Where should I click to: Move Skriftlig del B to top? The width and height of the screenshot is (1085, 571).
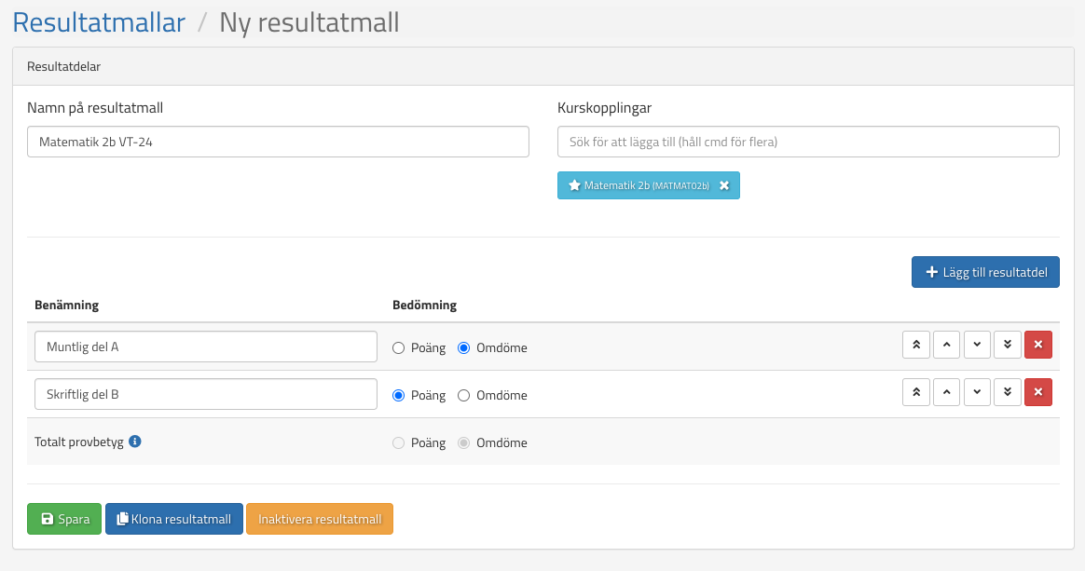[x=916, y=392]
